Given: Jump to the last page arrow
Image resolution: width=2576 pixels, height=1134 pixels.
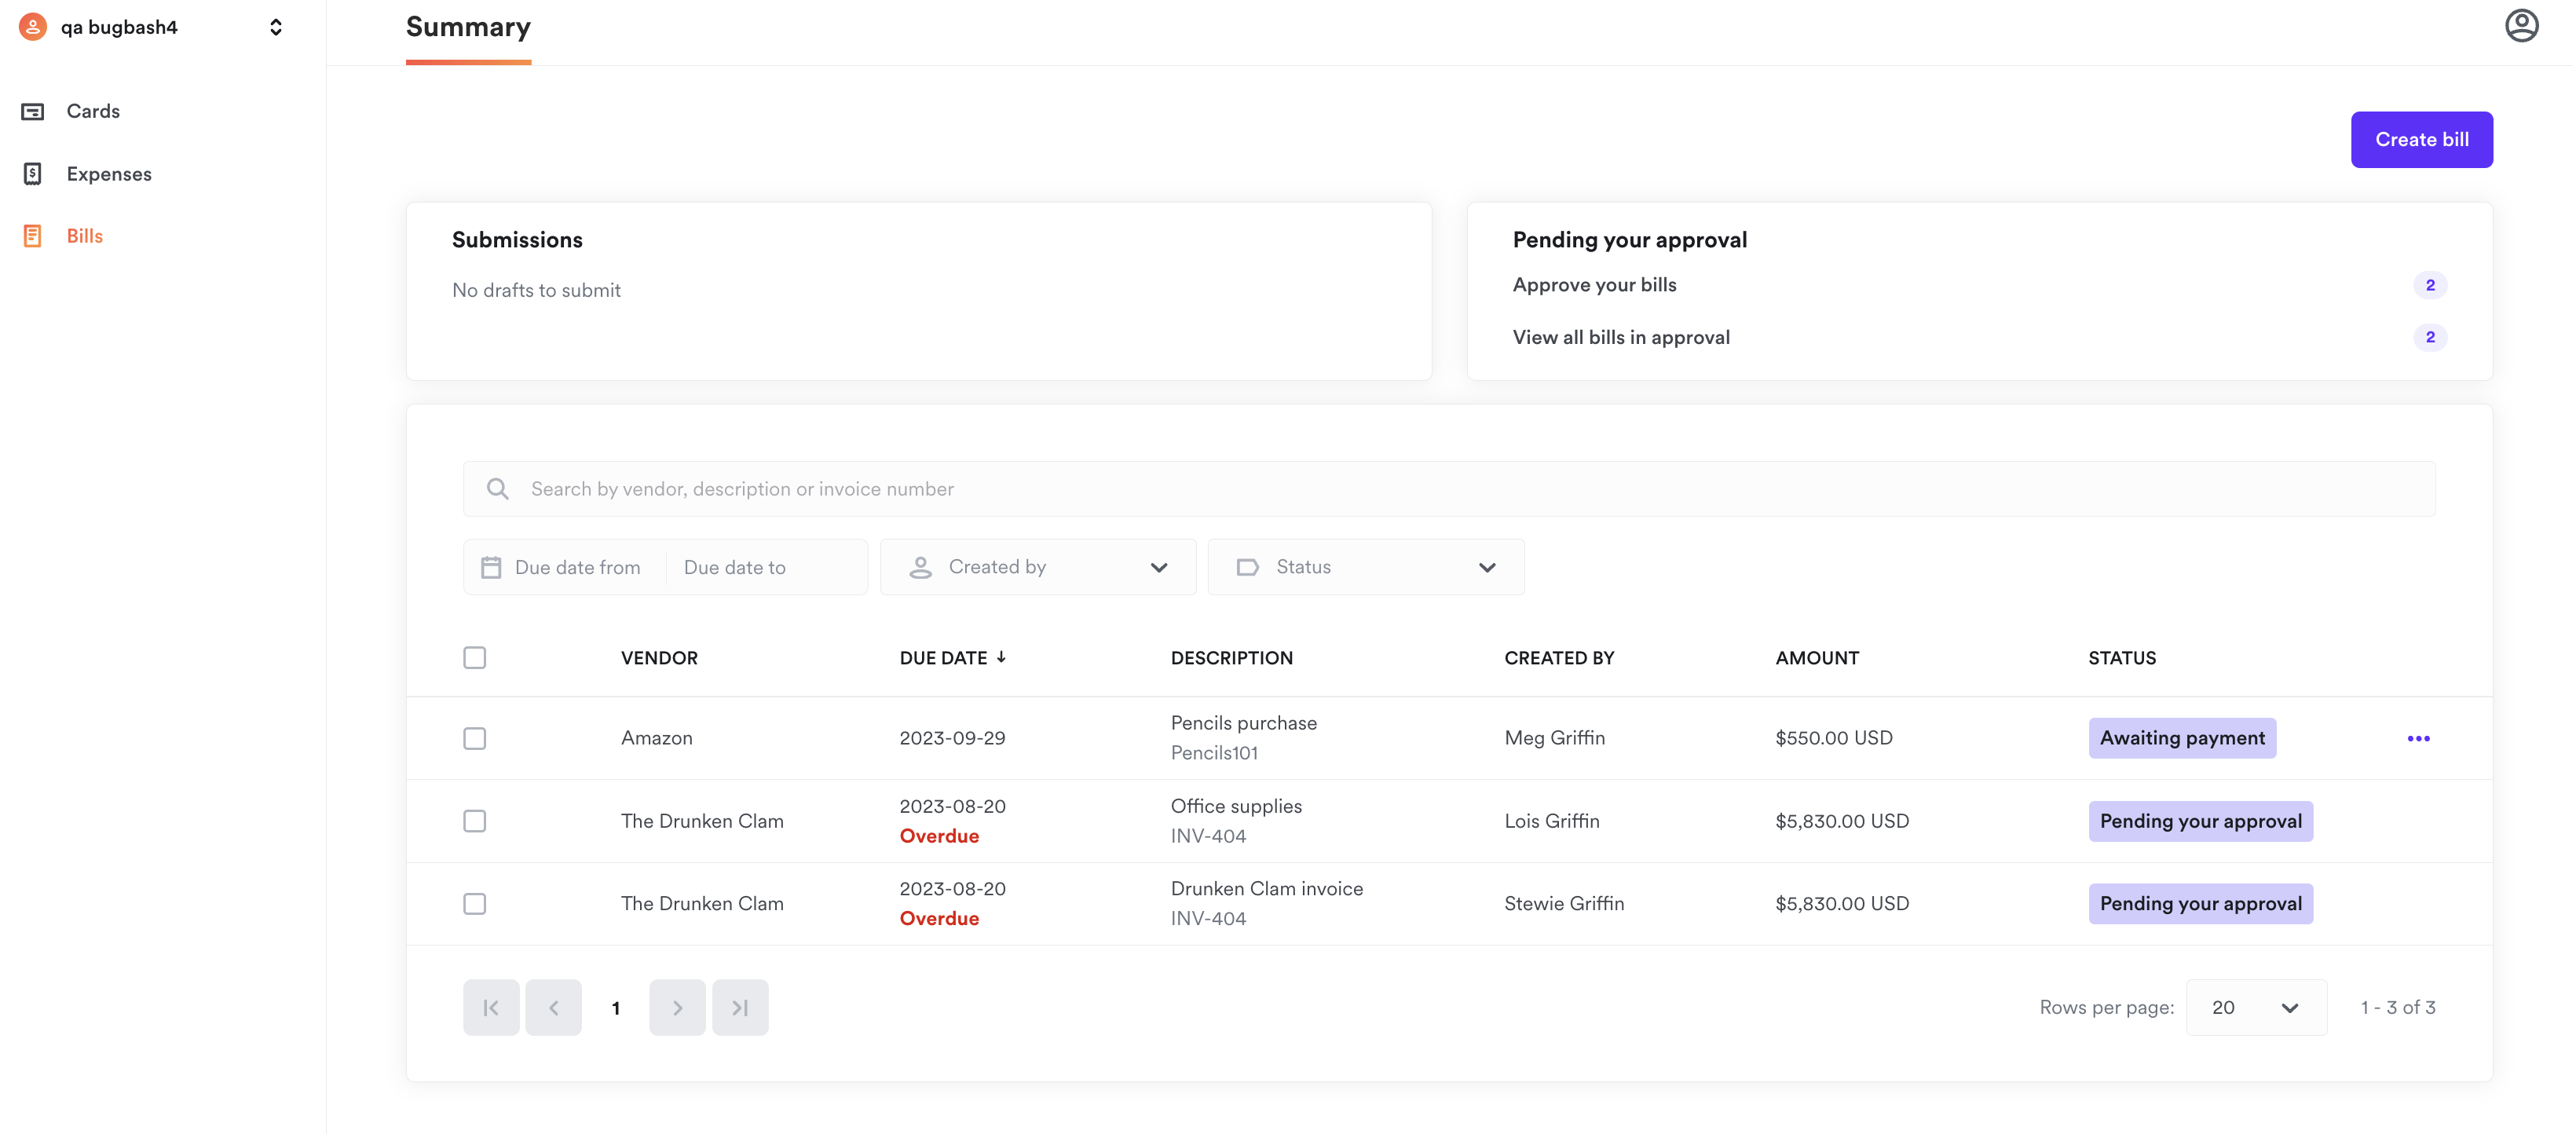Looking at the screenshot, I should click(740, 1007).
